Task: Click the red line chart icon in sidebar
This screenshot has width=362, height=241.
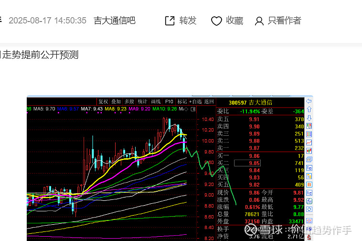Action: pyautogui.click(x=309, y=142)
